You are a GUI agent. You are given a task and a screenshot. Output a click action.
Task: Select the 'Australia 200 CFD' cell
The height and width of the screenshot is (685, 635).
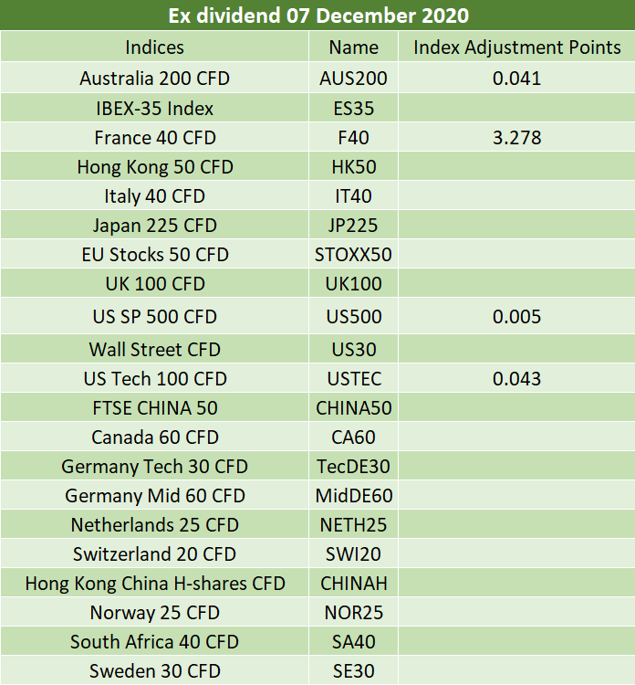[154, 79]
